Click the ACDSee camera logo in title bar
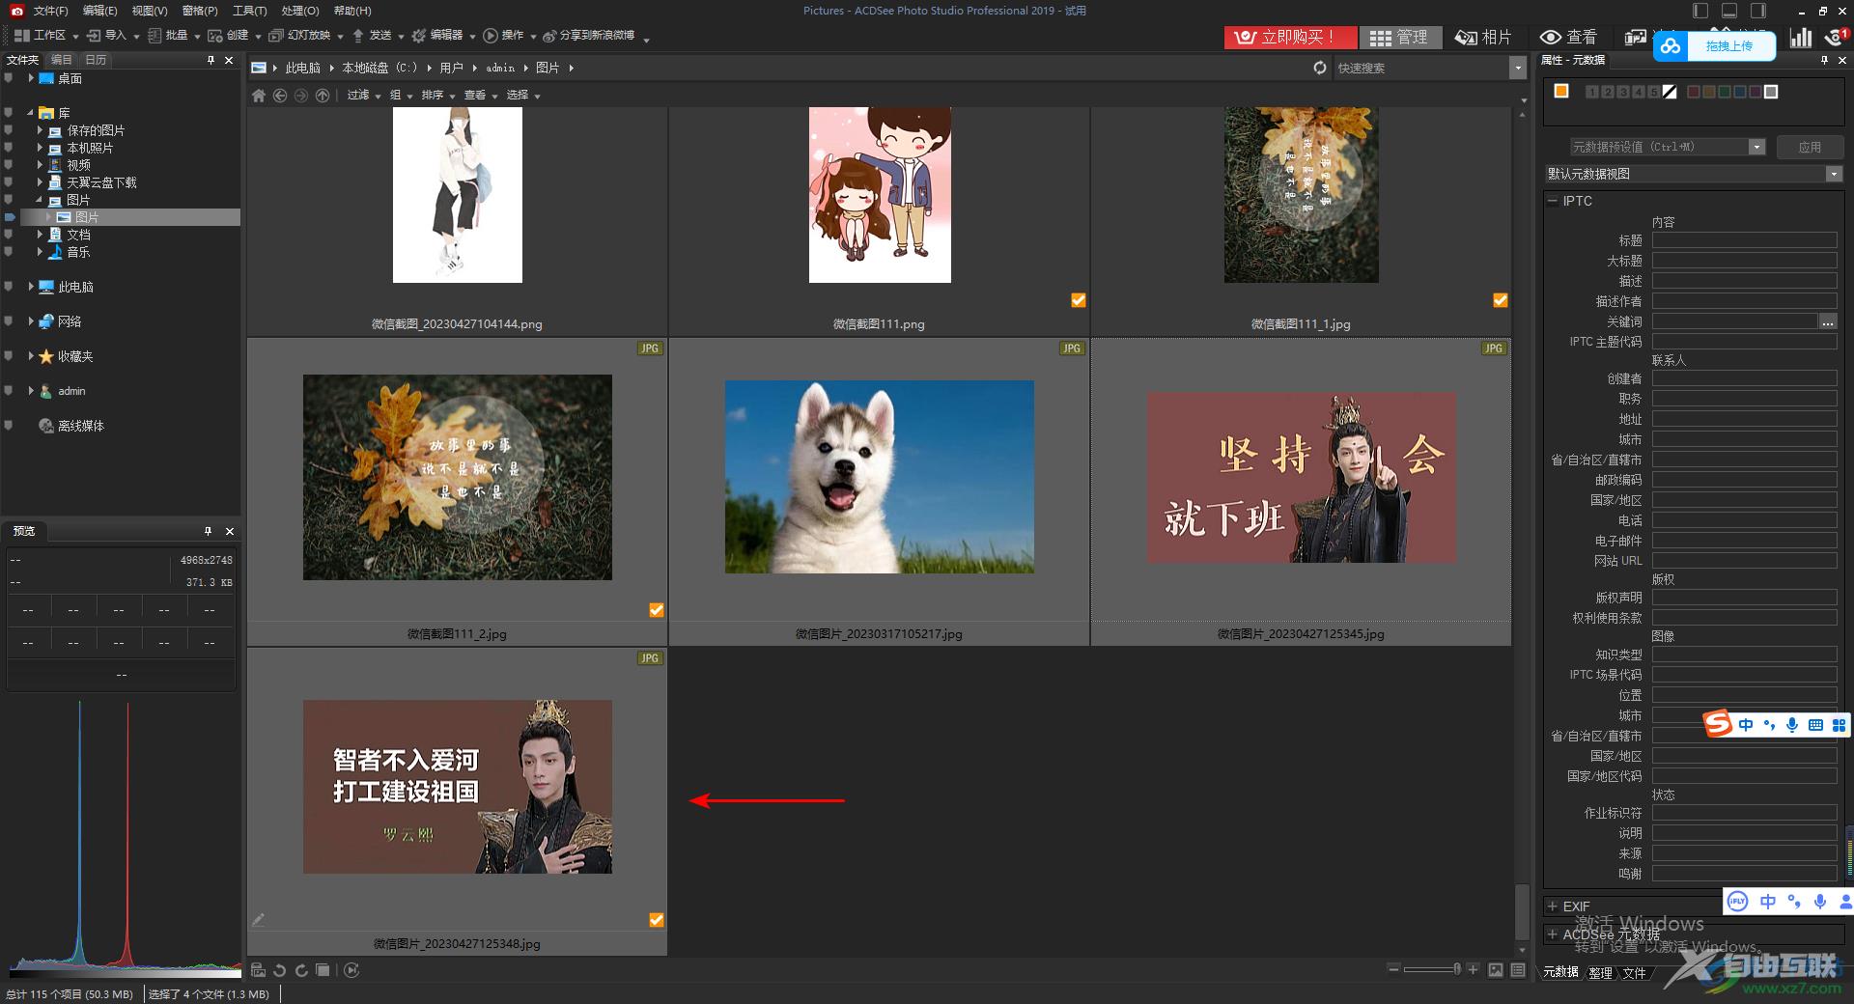Viewport: 1854px width, 1004px height. pyautogui.click(x=16, y=11)
